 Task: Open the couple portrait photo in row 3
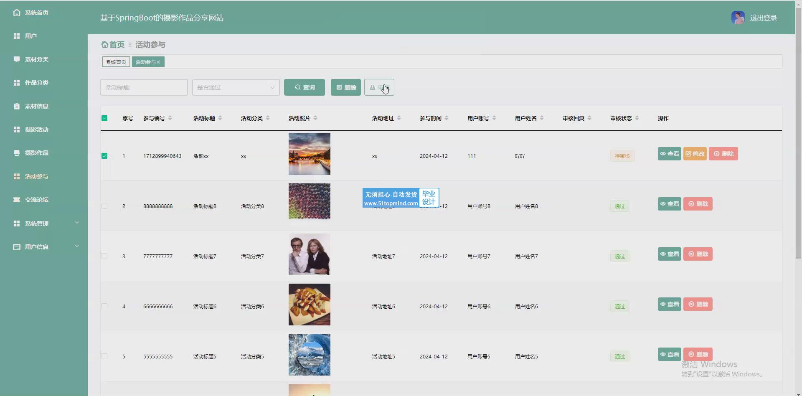click(x=310, y=254)
